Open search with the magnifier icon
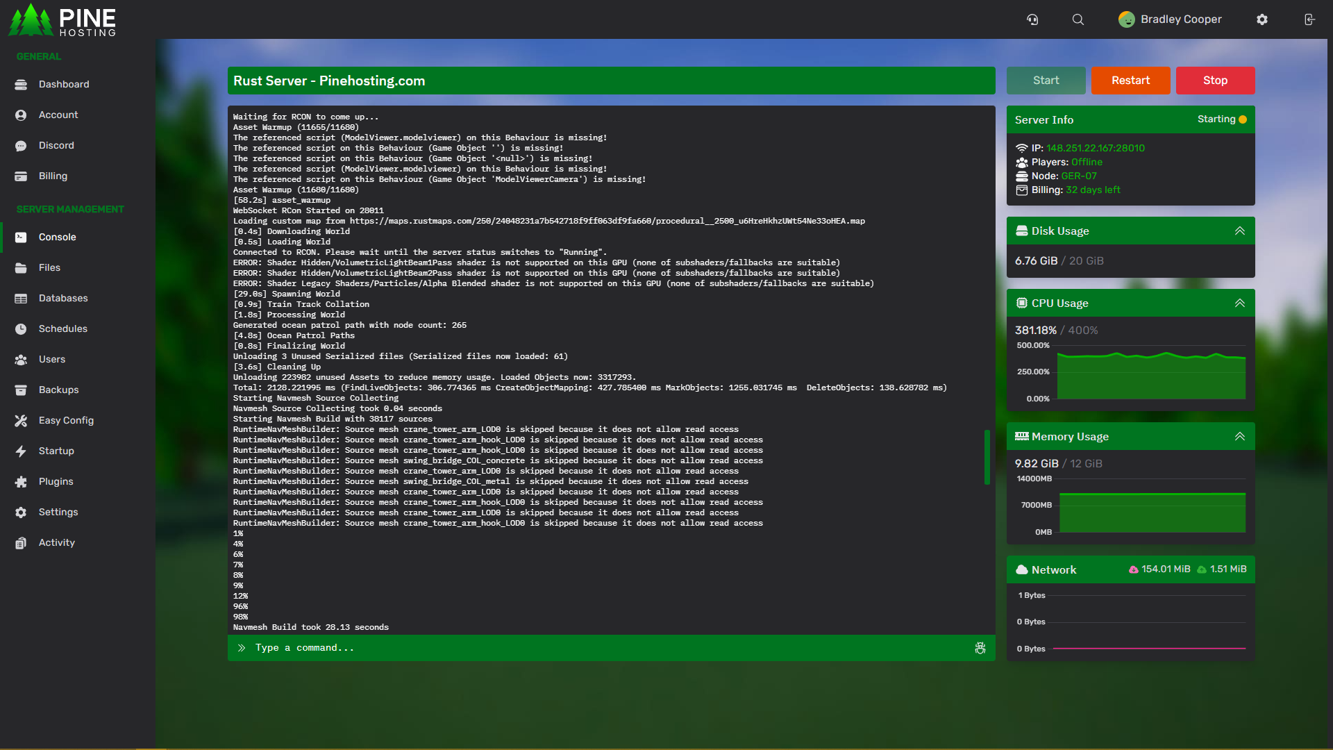 (1078, 19)
